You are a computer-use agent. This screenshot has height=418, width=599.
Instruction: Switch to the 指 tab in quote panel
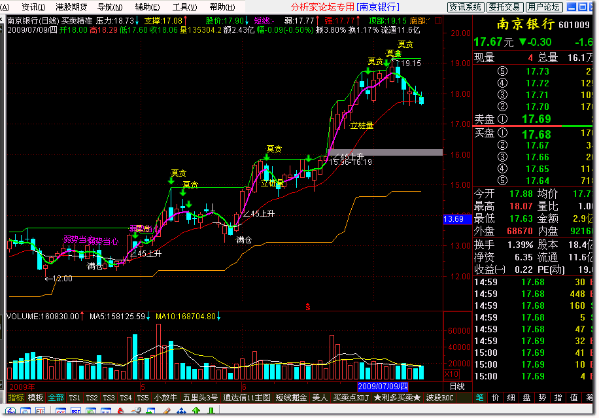(x=558, y=398)
